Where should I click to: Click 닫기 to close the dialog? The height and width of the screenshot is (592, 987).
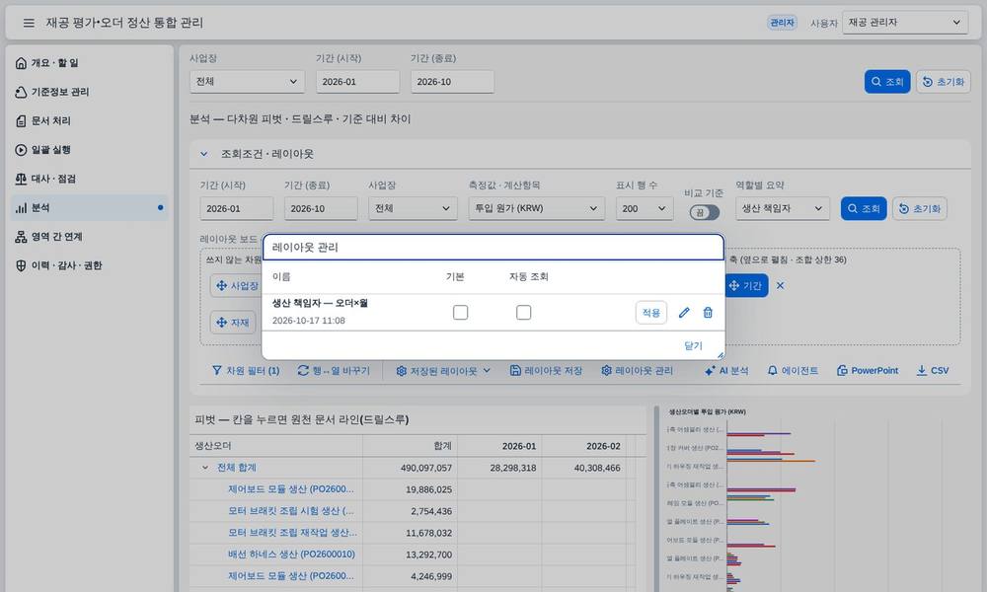coord(693,345)
